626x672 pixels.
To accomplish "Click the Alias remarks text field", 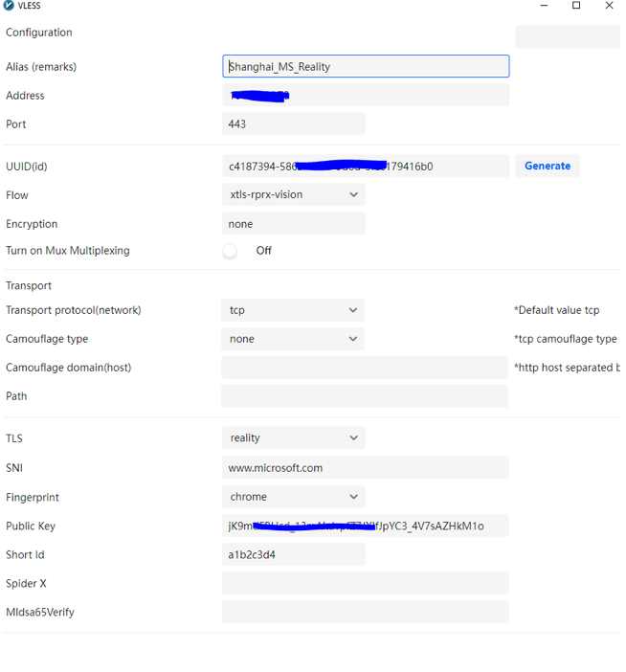I will click(366, 67).
